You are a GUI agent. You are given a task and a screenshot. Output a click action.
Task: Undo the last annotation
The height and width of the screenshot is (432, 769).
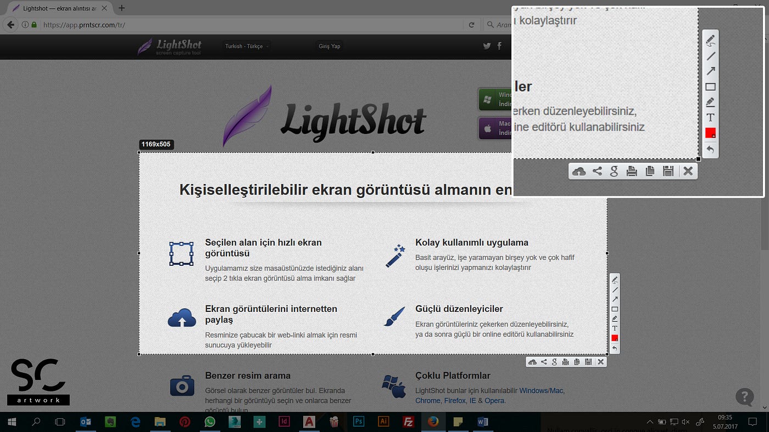(x=710, y=149)
